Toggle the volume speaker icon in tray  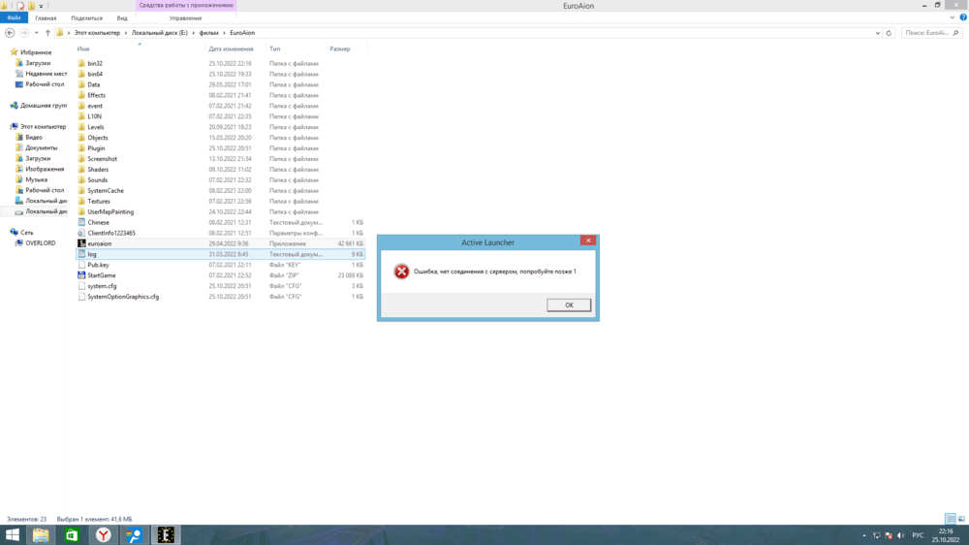click(901, 535)
